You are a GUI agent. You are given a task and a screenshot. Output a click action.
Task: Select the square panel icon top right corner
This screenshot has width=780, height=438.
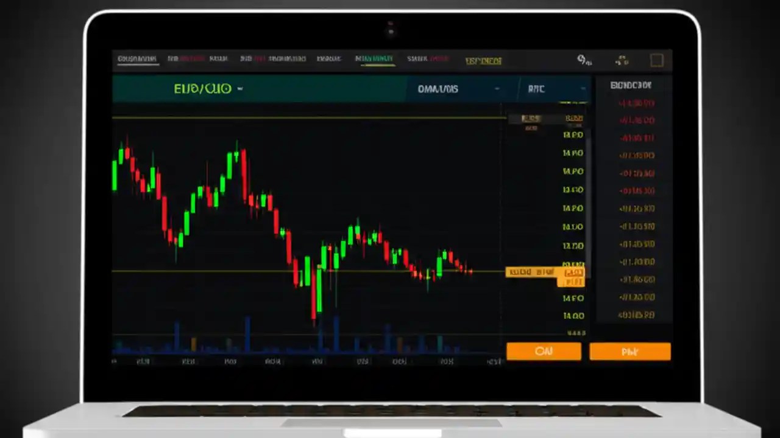click(x=656, y=60)
